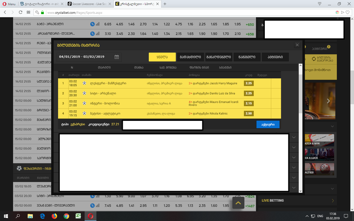Click the blue percent icon in the კრასნოდარი row

(92, 33)
